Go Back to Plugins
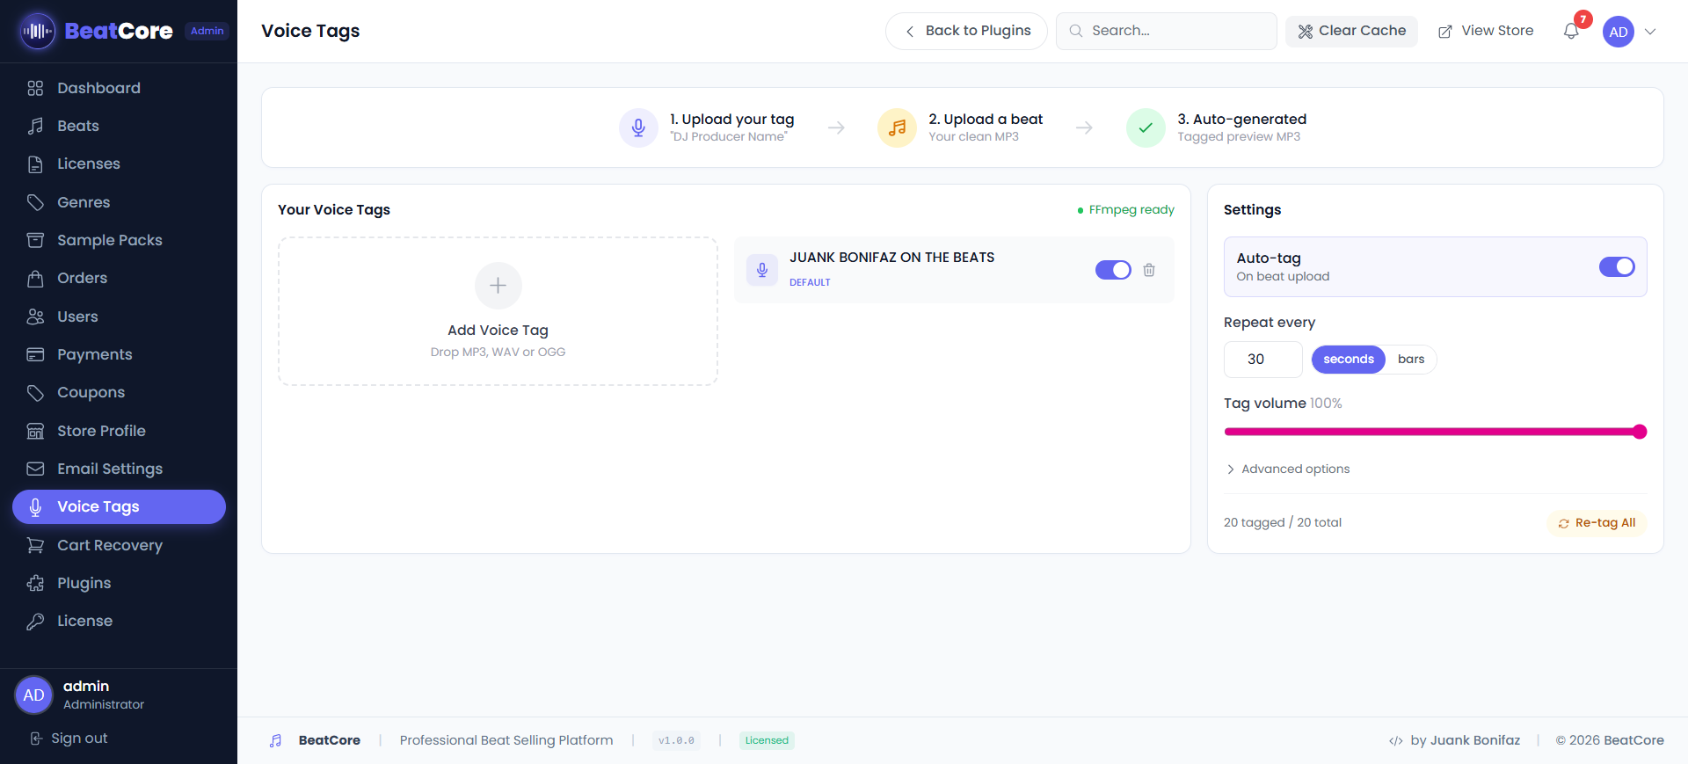The height and width of the screenshot is (764, 1688). point(966,31)
